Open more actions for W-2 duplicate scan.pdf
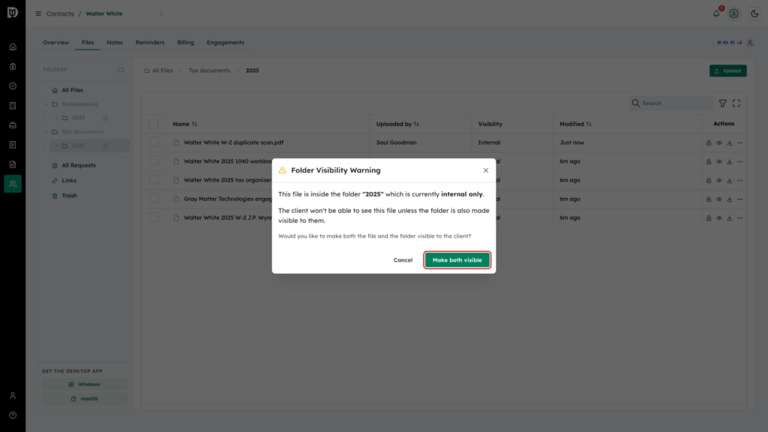The height and width of the screenshot is (432, 768). [x=740, y=143]
